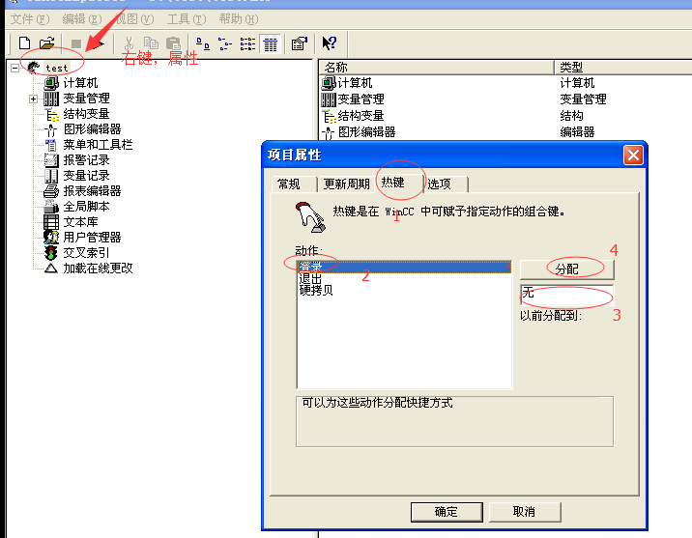Switch to details view icon
The width and height of the screenshot is (692, 538).
270,43
